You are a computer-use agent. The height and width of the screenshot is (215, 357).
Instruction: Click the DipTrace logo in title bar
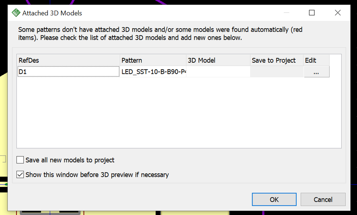[x=16, y=13]
